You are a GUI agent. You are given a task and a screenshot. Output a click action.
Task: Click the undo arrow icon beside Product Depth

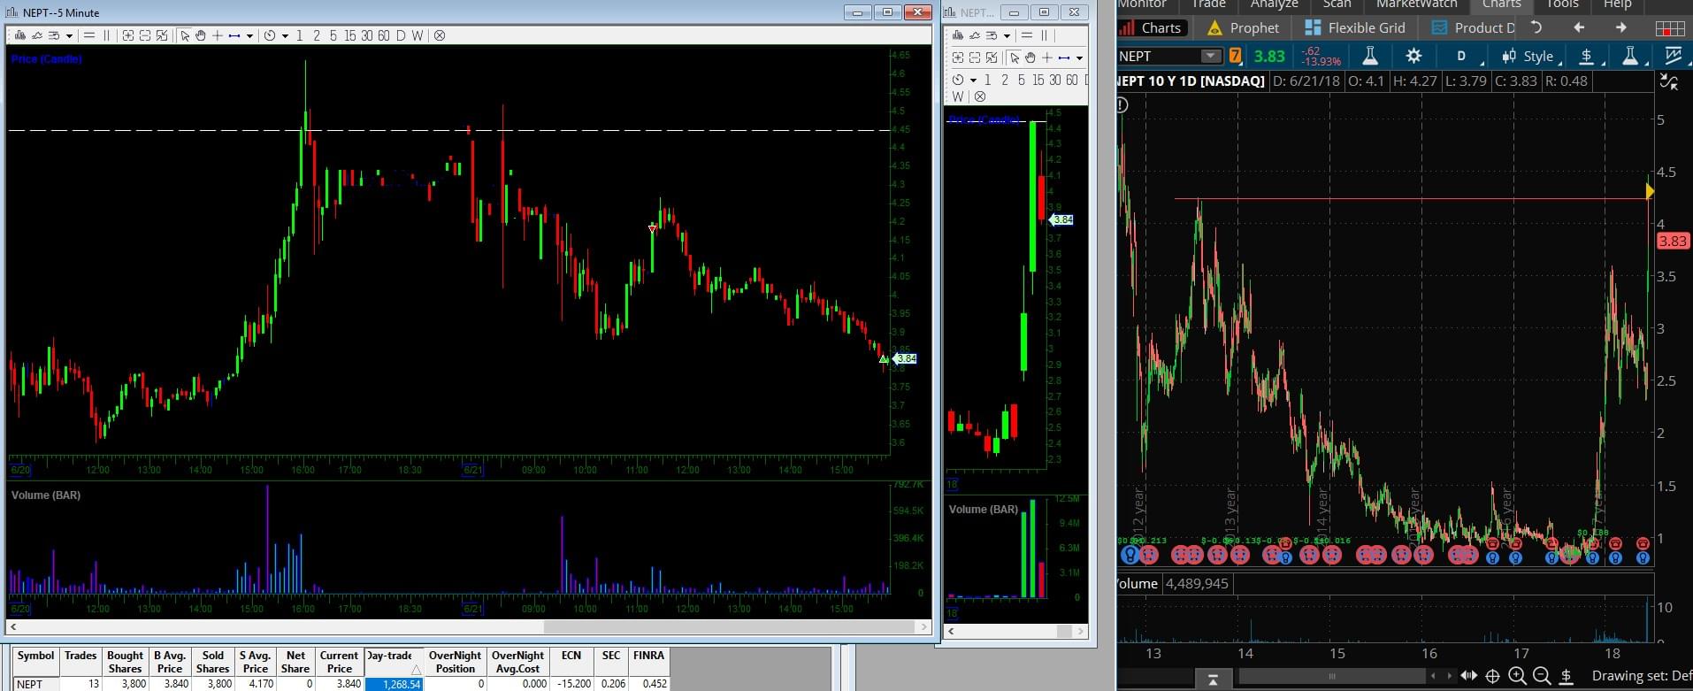coord(1536,27)
